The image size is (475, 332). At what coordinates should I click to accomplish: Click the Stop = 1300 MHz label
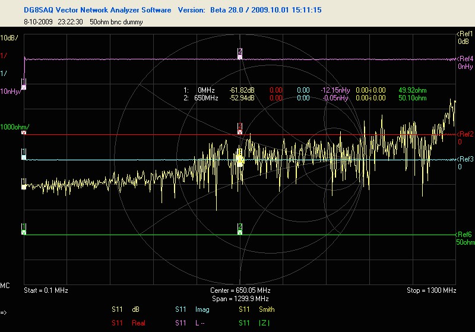(x=432, y=290)
